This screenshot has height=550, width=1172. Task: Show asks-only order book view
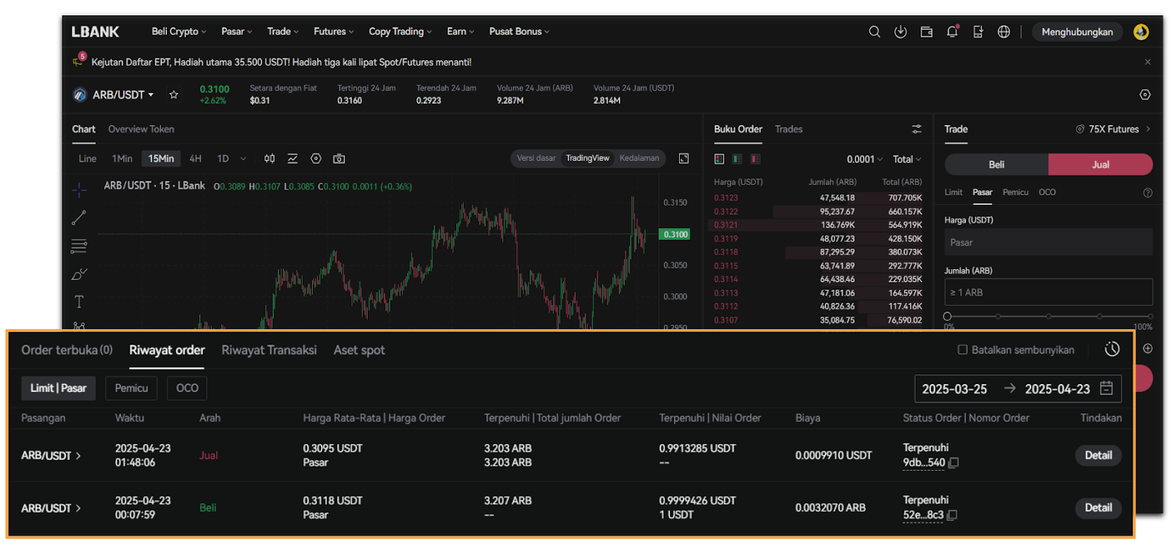(755, 159)
